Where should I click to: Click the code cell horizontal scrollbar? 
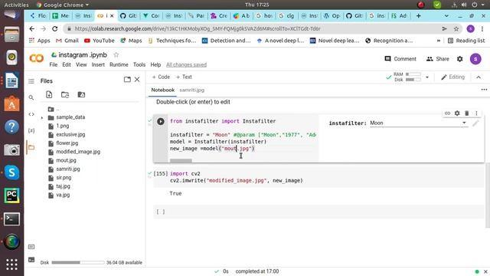[x=181, y=161]
